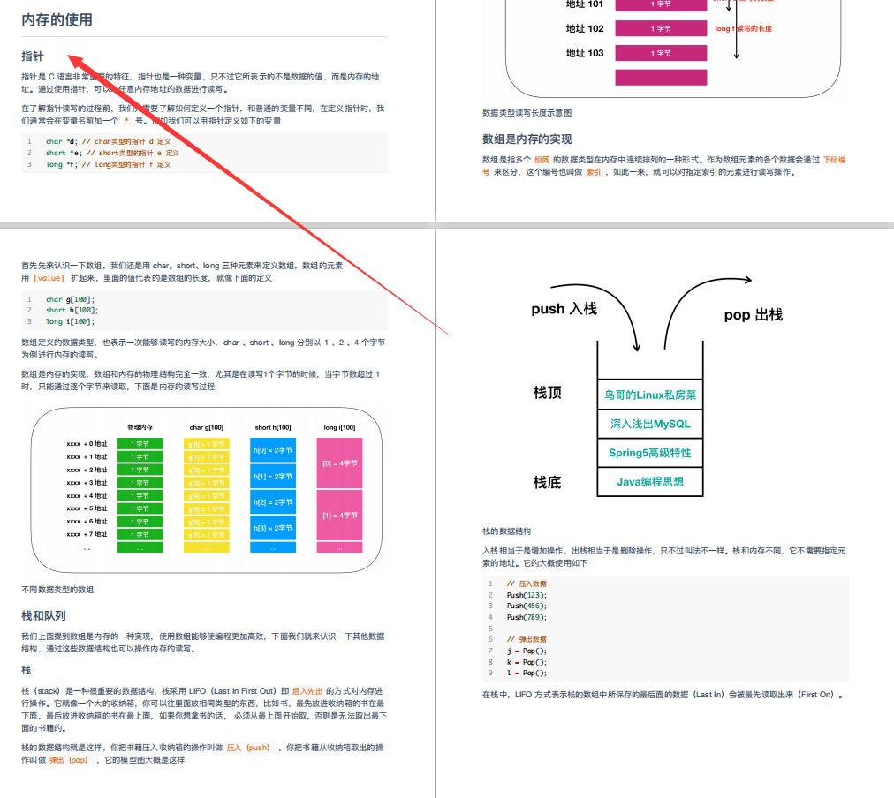Image resolution: width=894 pixels, height=798 pixels.
Task: Click the '指针' section heading
Action: [x=33, y=56]
